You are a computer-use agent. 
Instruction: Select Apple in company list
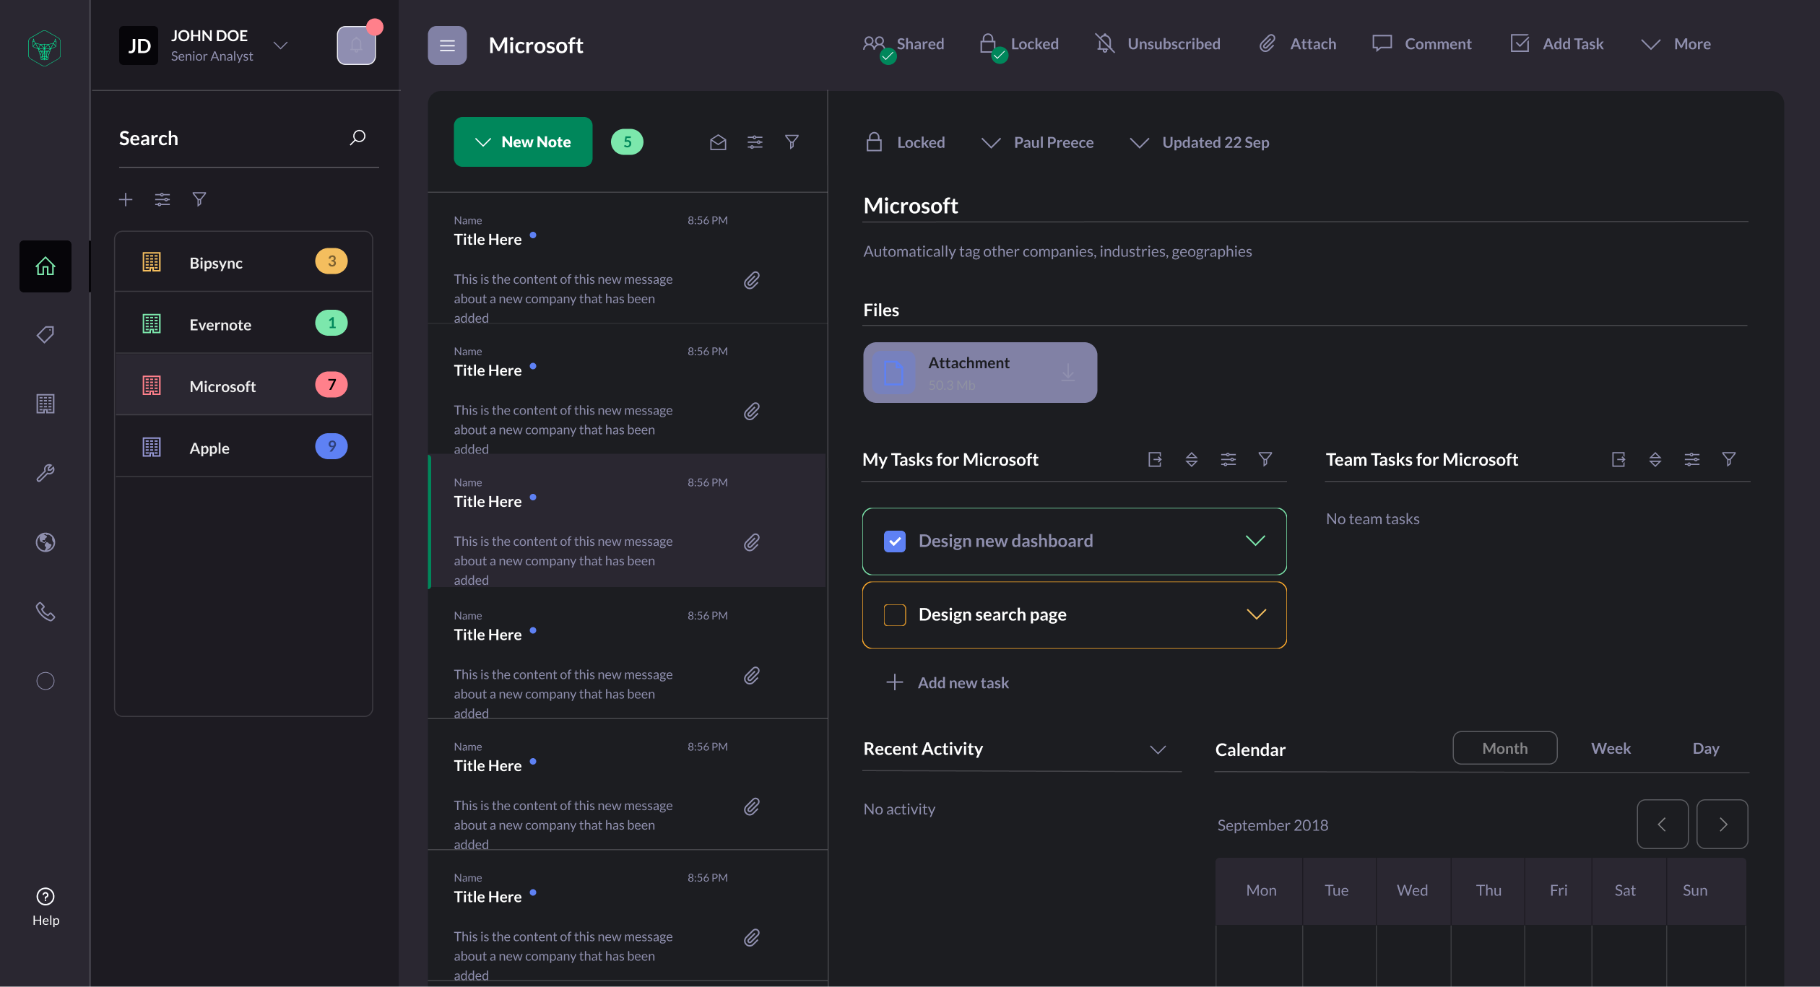244,447
